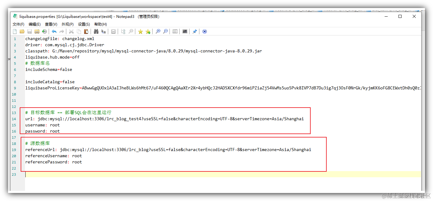
Task: Click line number 23 in the margin
Action: [x=14, y=174]
